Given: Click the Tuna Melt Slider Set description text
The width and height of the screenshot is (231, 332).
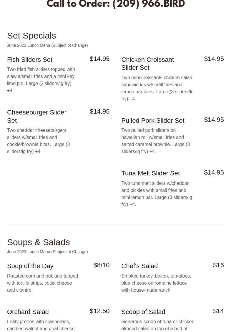Looking at the screenshot, I should [x=157, y=194].
